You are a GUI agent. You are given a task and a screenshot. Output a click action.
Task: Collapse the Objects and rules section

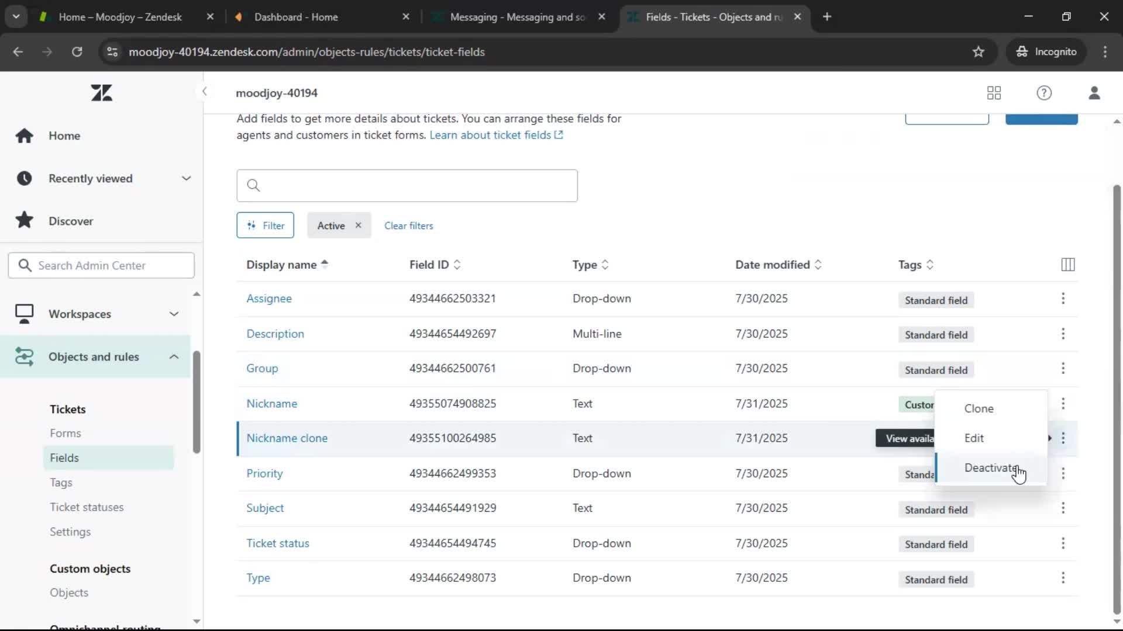tap(174, 356)
